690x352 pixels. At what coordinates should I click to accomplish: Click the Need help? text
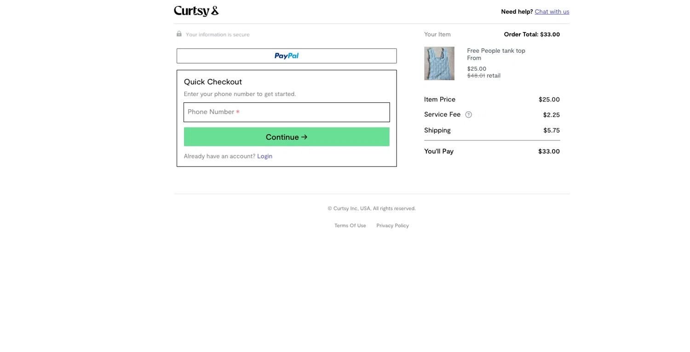pos(517,11)
